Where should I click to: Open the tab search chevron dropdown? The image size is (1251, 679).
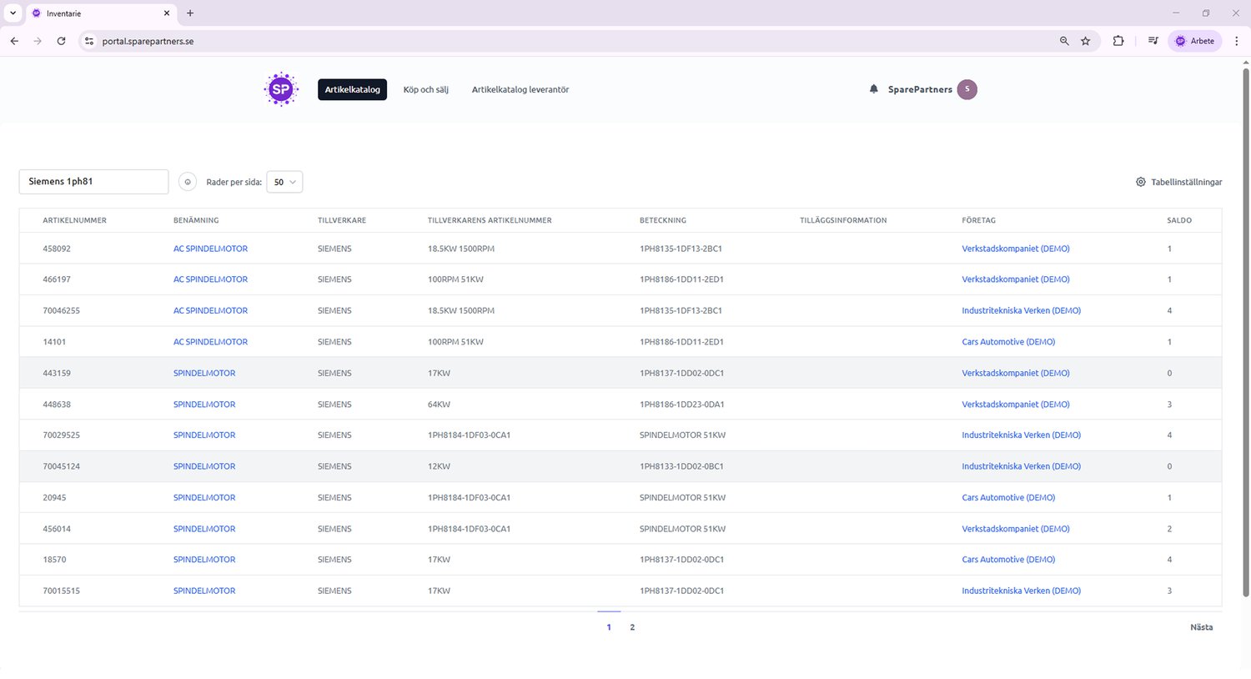(x=13, y=13)
